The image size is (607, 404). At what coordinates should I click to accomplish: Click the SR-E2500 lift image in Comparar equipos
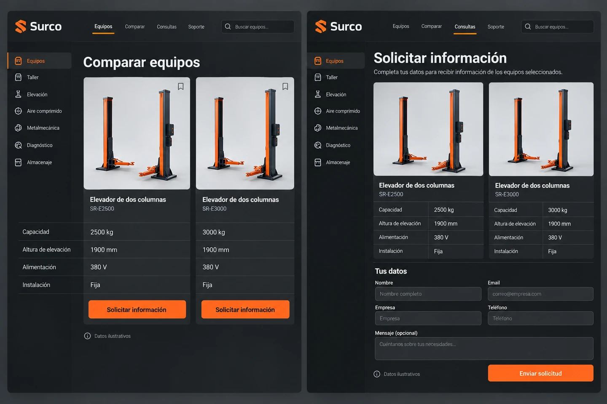[x=137, y=133]
